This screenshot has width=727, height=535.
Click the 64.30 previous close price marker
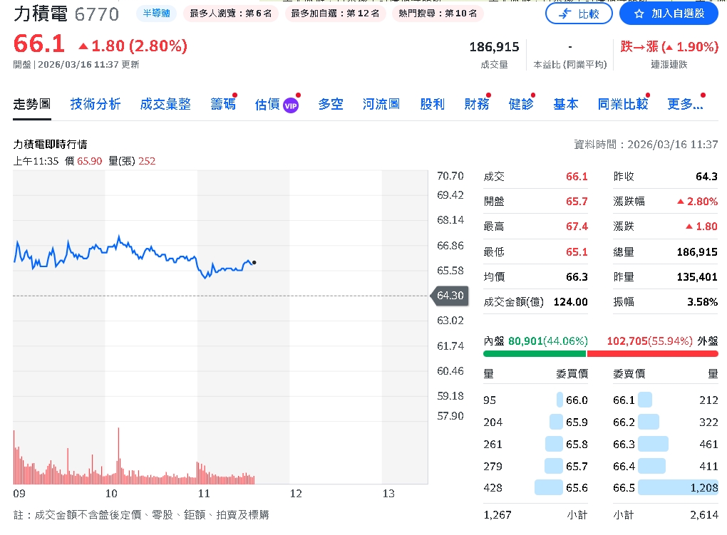[449, 296]
